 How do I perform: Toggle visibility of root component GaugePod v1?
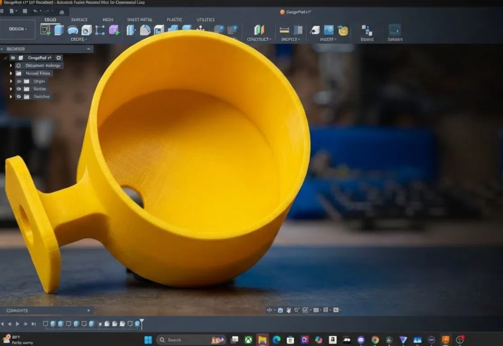[x=13, y=58]
